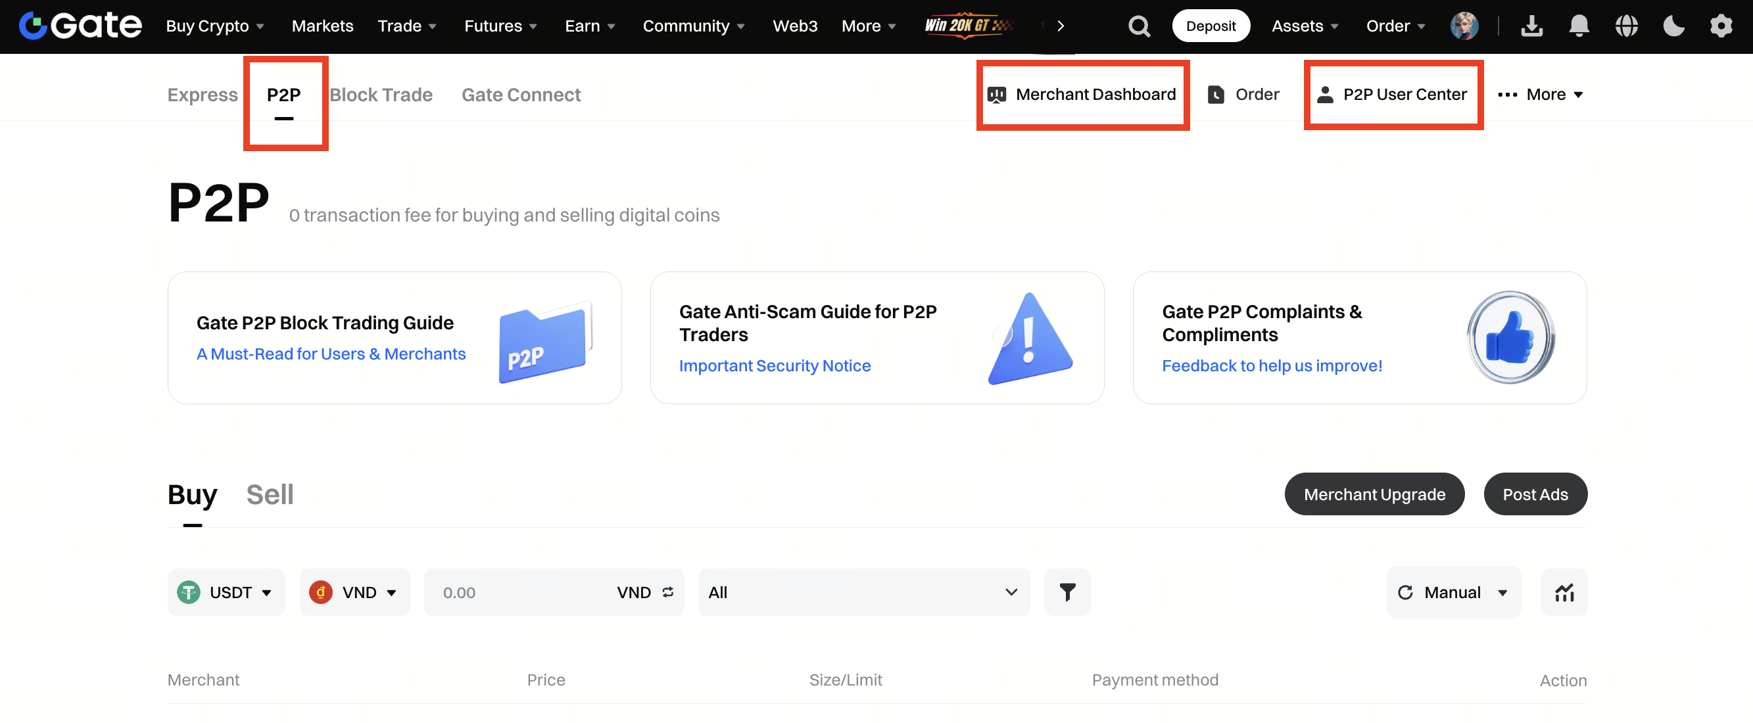Open the Manual refresh dropdown
1753x723 pixels.
pos(1453,592)
